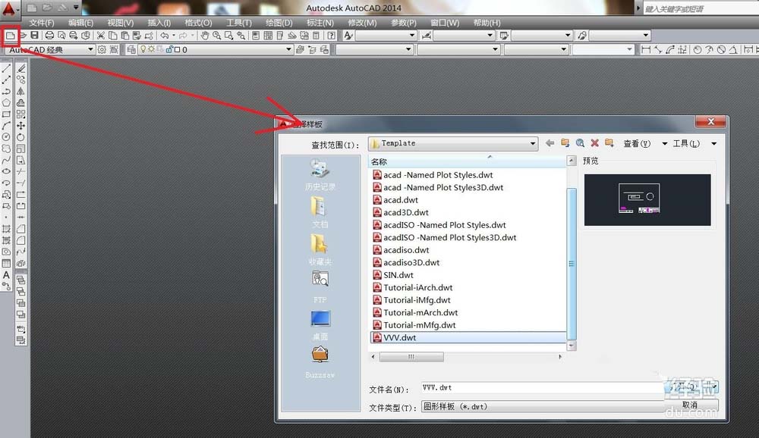
Task: Click the Text Style icon
Action: coord(348,36)
